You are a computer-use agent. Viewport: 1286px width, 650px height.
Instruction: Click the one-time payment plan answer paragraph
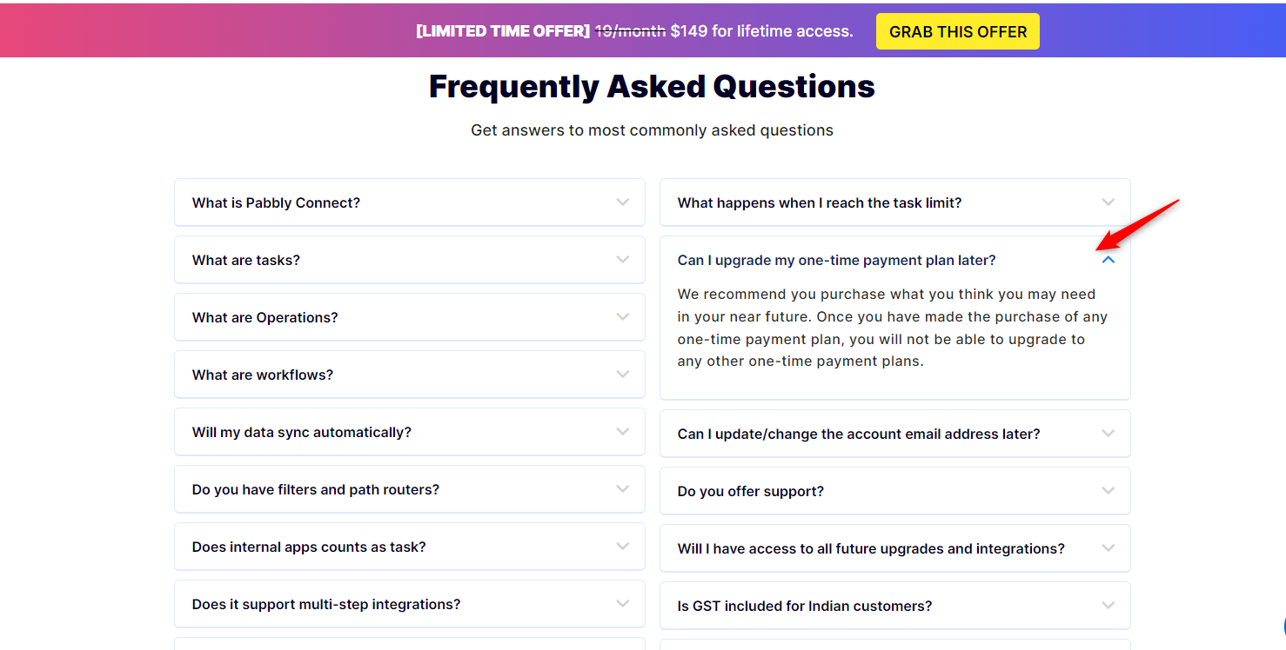pos(893,328)
